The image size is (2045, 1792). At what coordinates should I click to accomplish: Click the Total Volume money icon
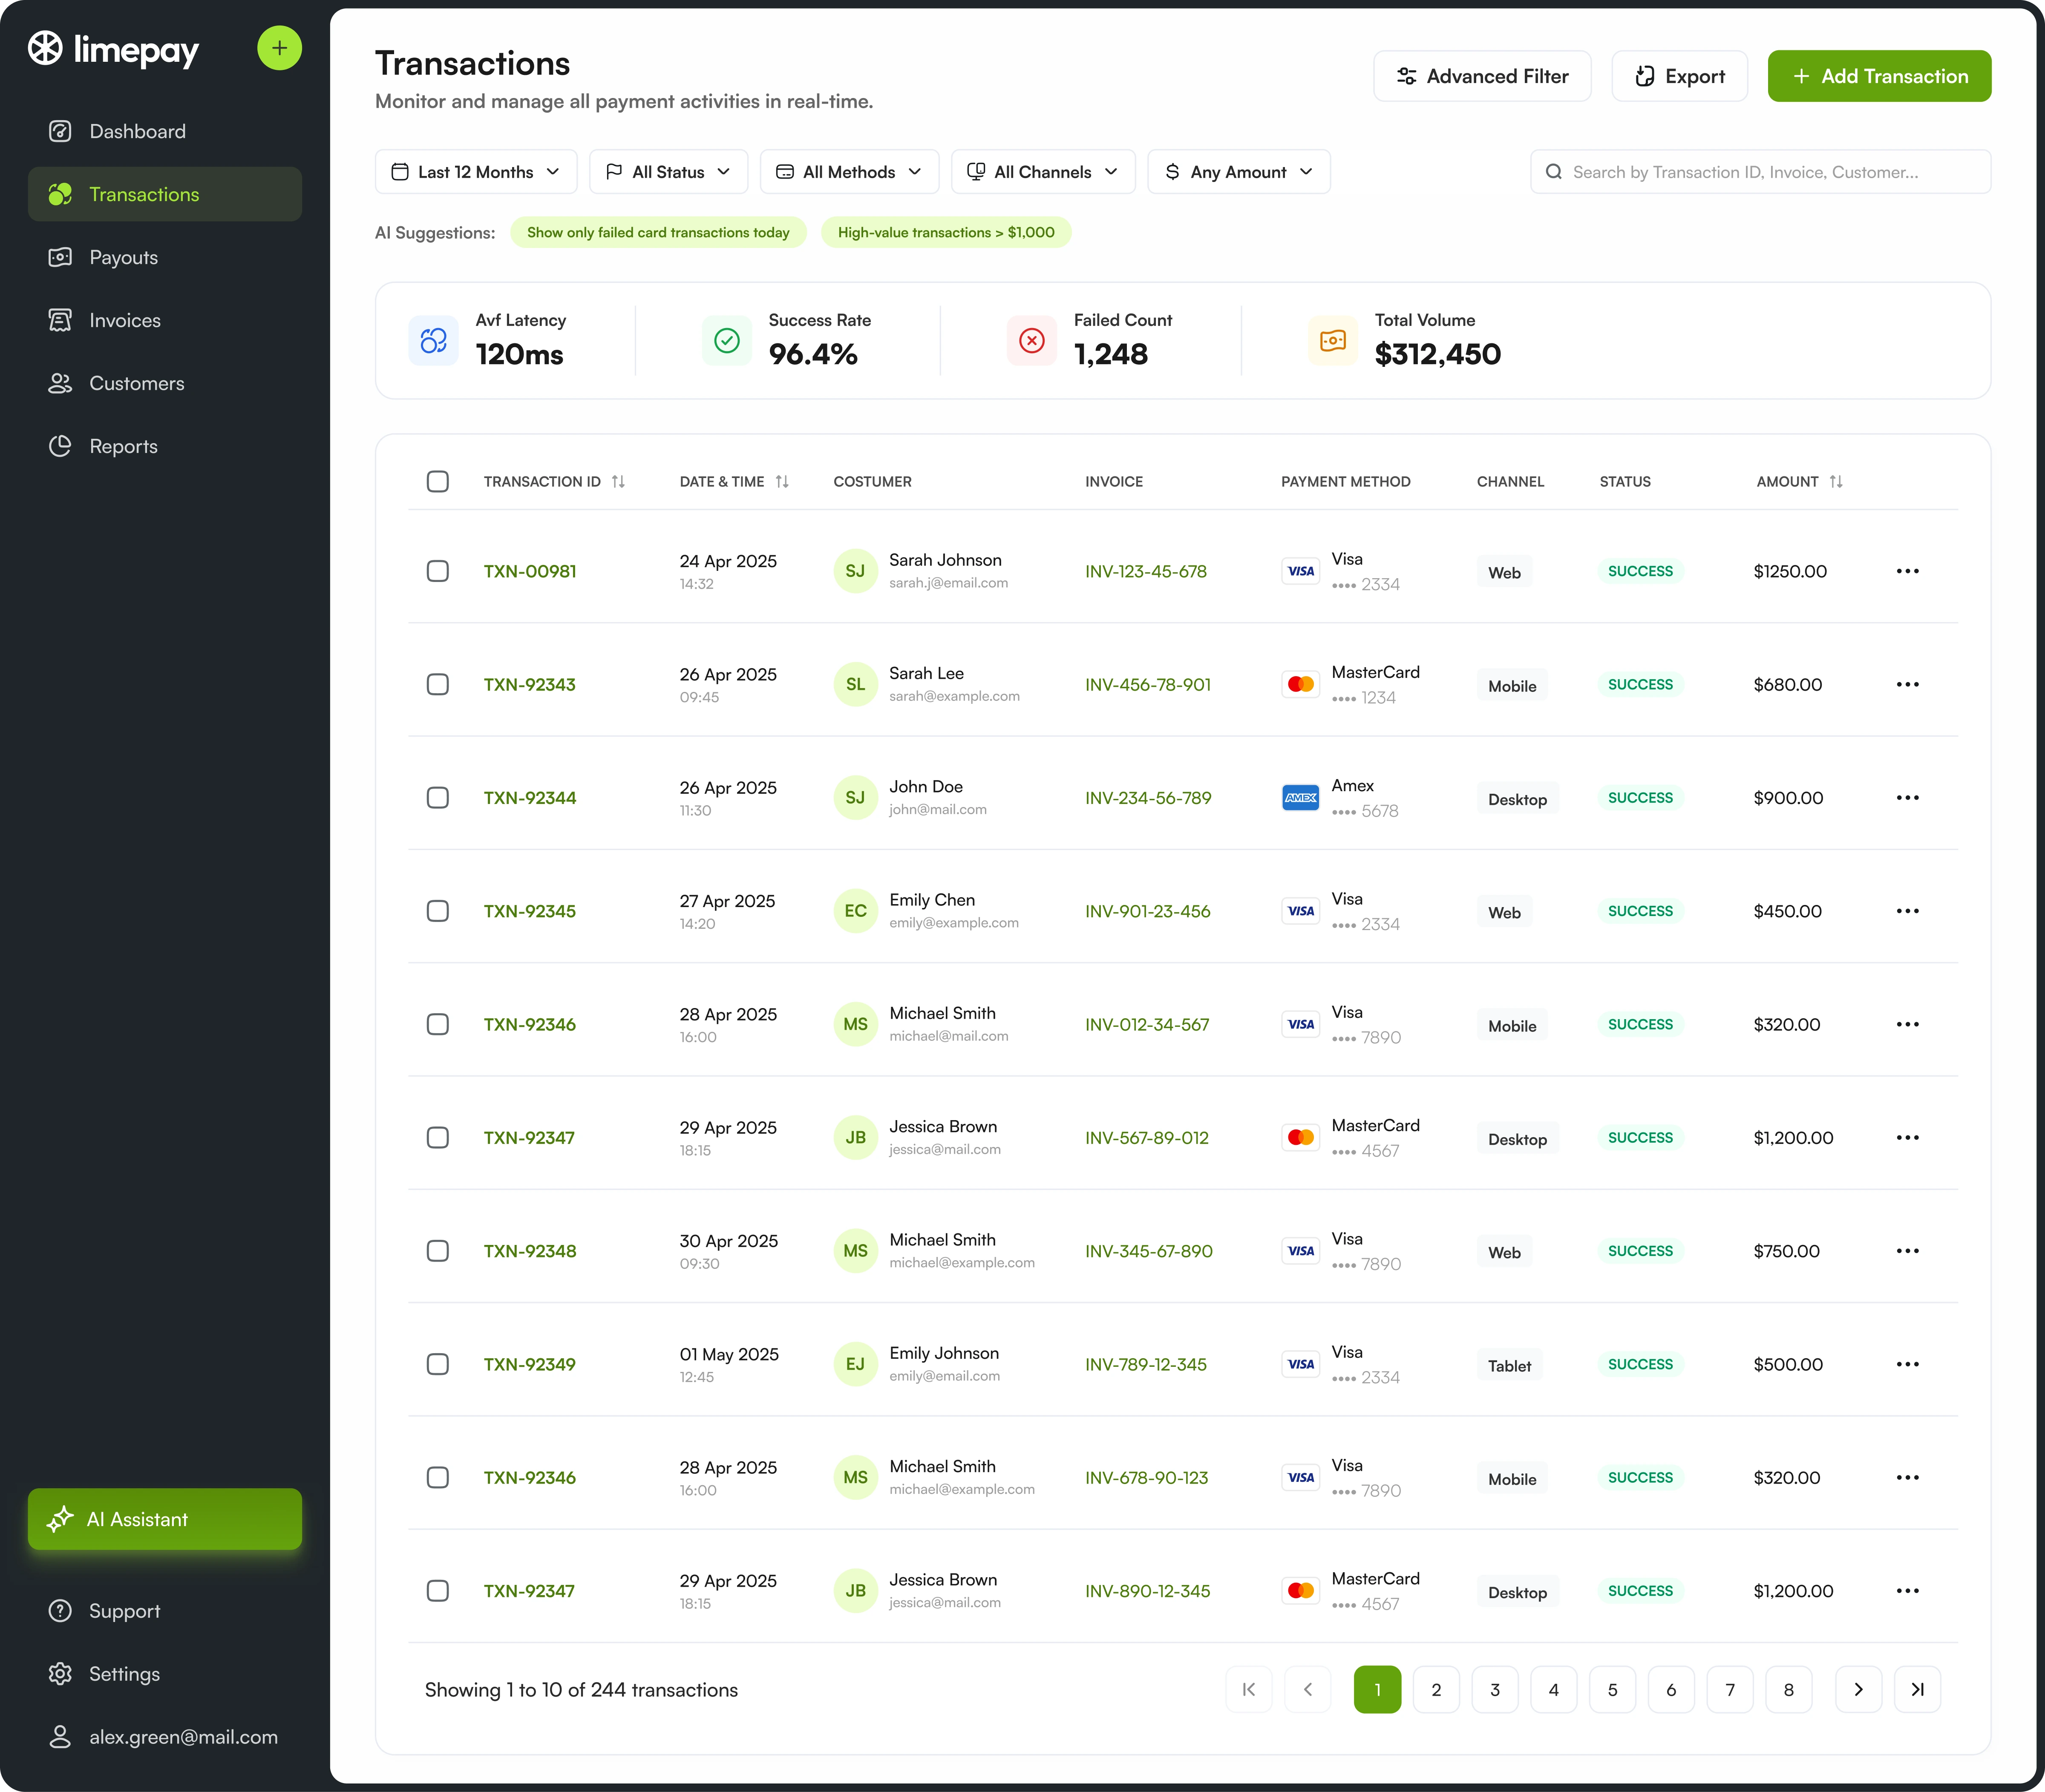pos(1333,341)
